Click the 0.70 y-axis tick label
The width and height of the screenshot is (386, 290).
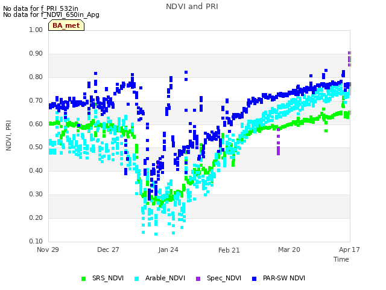(x=36, y=101)
